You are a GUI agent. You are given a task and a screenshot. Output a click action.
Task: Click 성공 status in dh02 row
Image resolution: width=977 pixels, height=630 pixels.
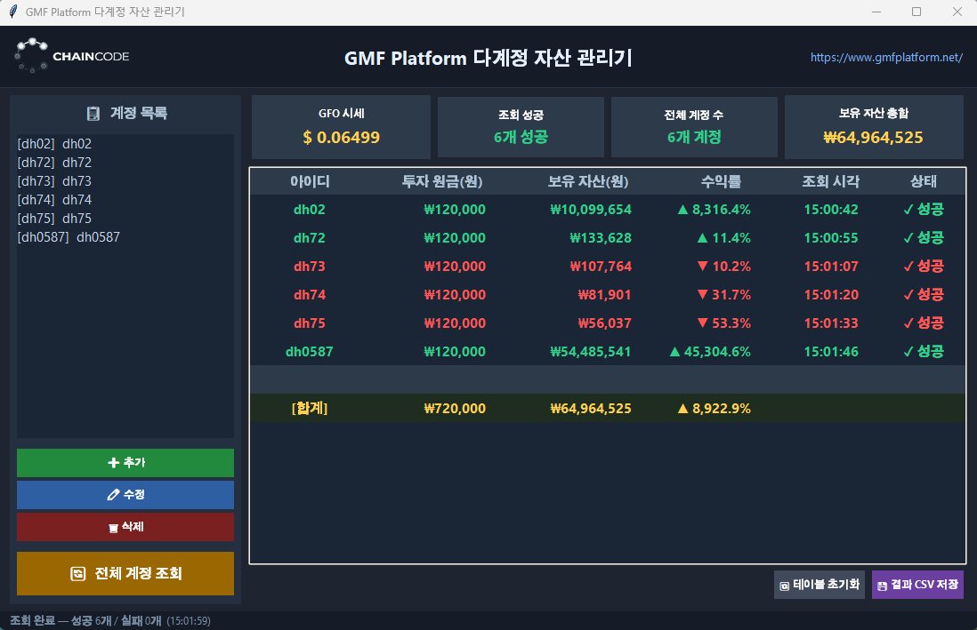coord(924,209)
